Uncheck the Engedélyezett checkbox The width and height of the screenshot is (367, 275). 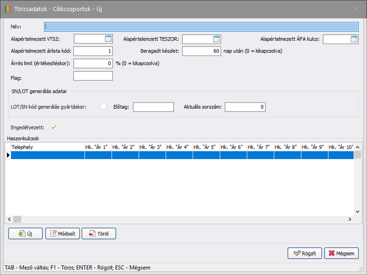[x=54, y=127]
